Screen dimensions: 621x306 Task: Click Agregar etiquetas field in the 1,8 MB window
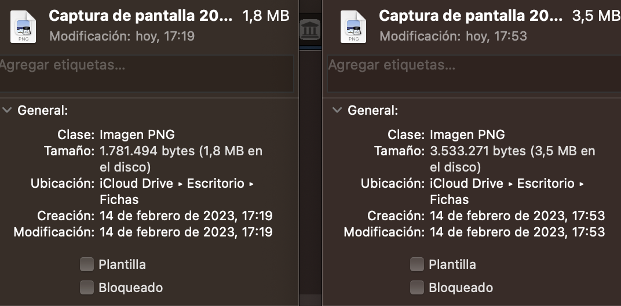pyautogui.click(x=145, y=74)
